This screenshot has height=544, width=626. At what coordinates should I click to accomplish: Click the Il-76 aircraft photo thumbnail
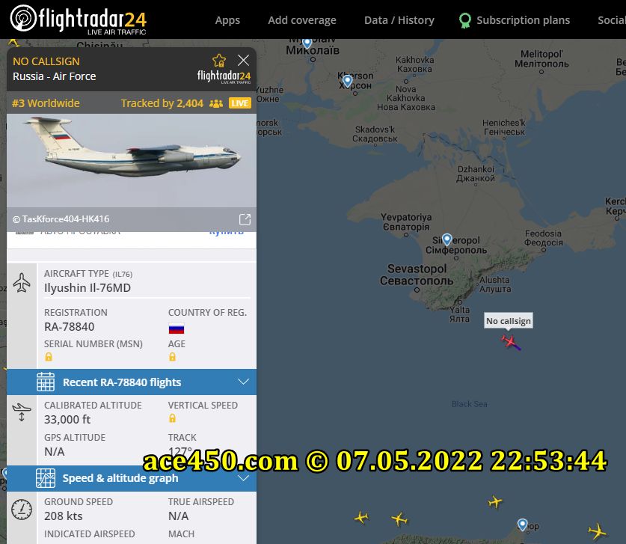point(132,161)
